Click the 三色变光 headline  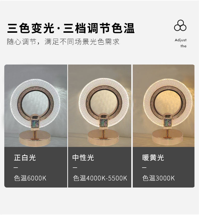tap(31, 28)
